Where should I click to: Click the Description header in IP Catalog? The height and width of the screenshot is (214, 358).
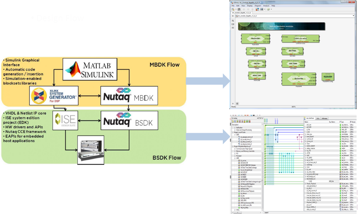(235, 125)
